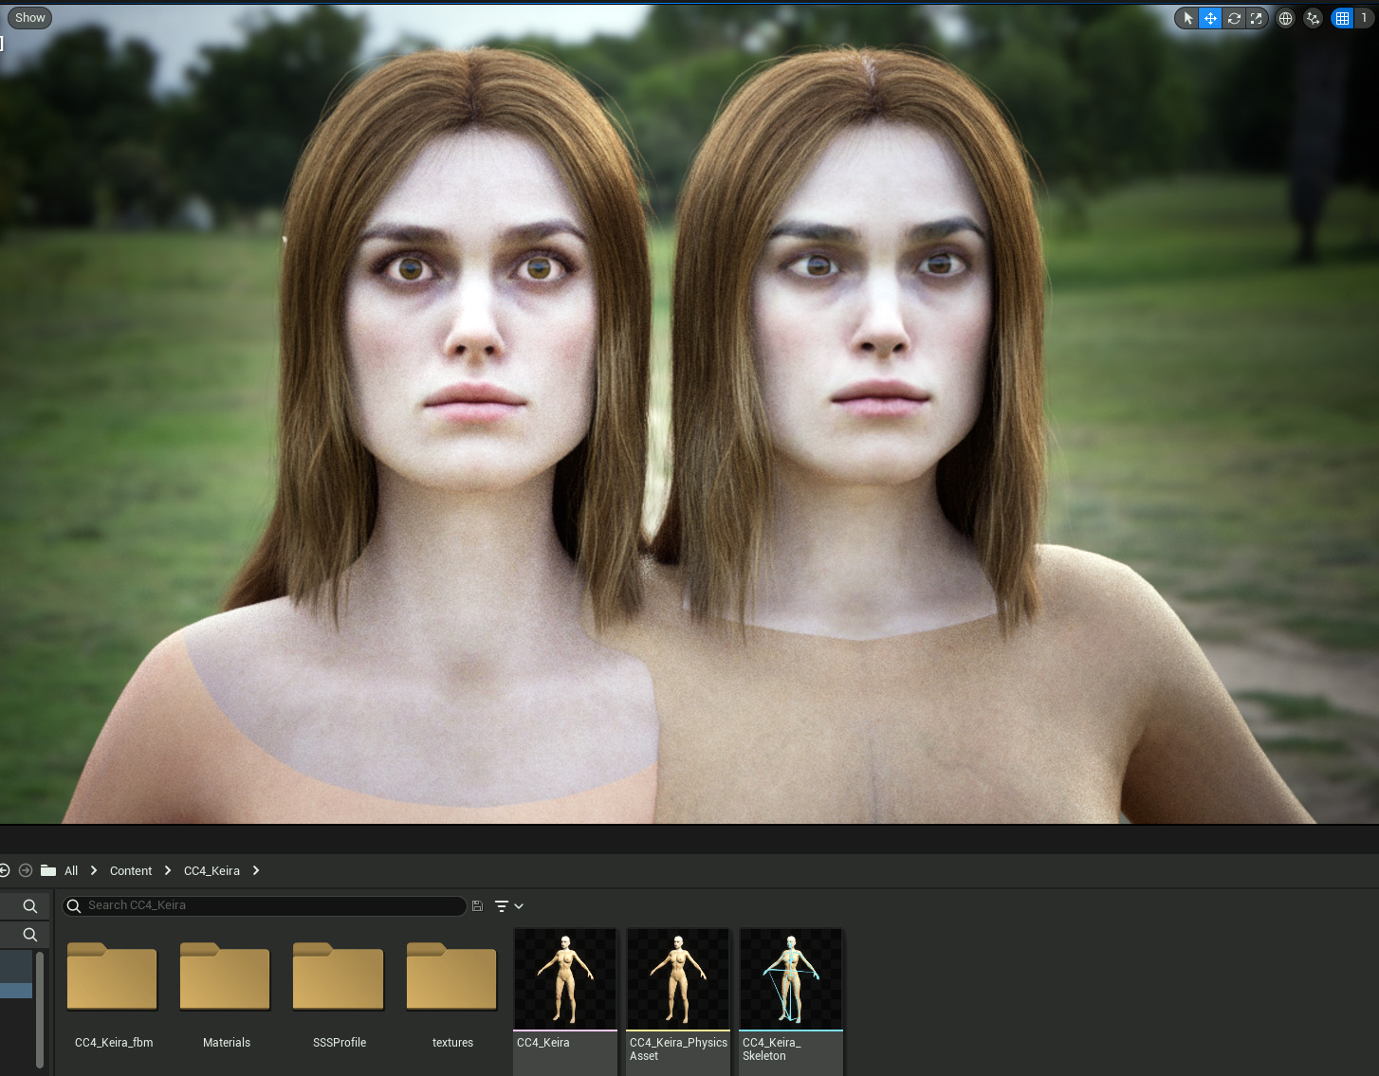Toggle grid snapping on viewport toolbar

1342,18
